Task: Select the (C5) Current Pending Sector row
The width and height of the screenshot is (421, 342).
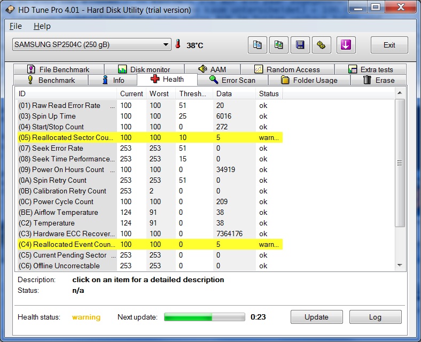Action: click(x=150, y=255)
